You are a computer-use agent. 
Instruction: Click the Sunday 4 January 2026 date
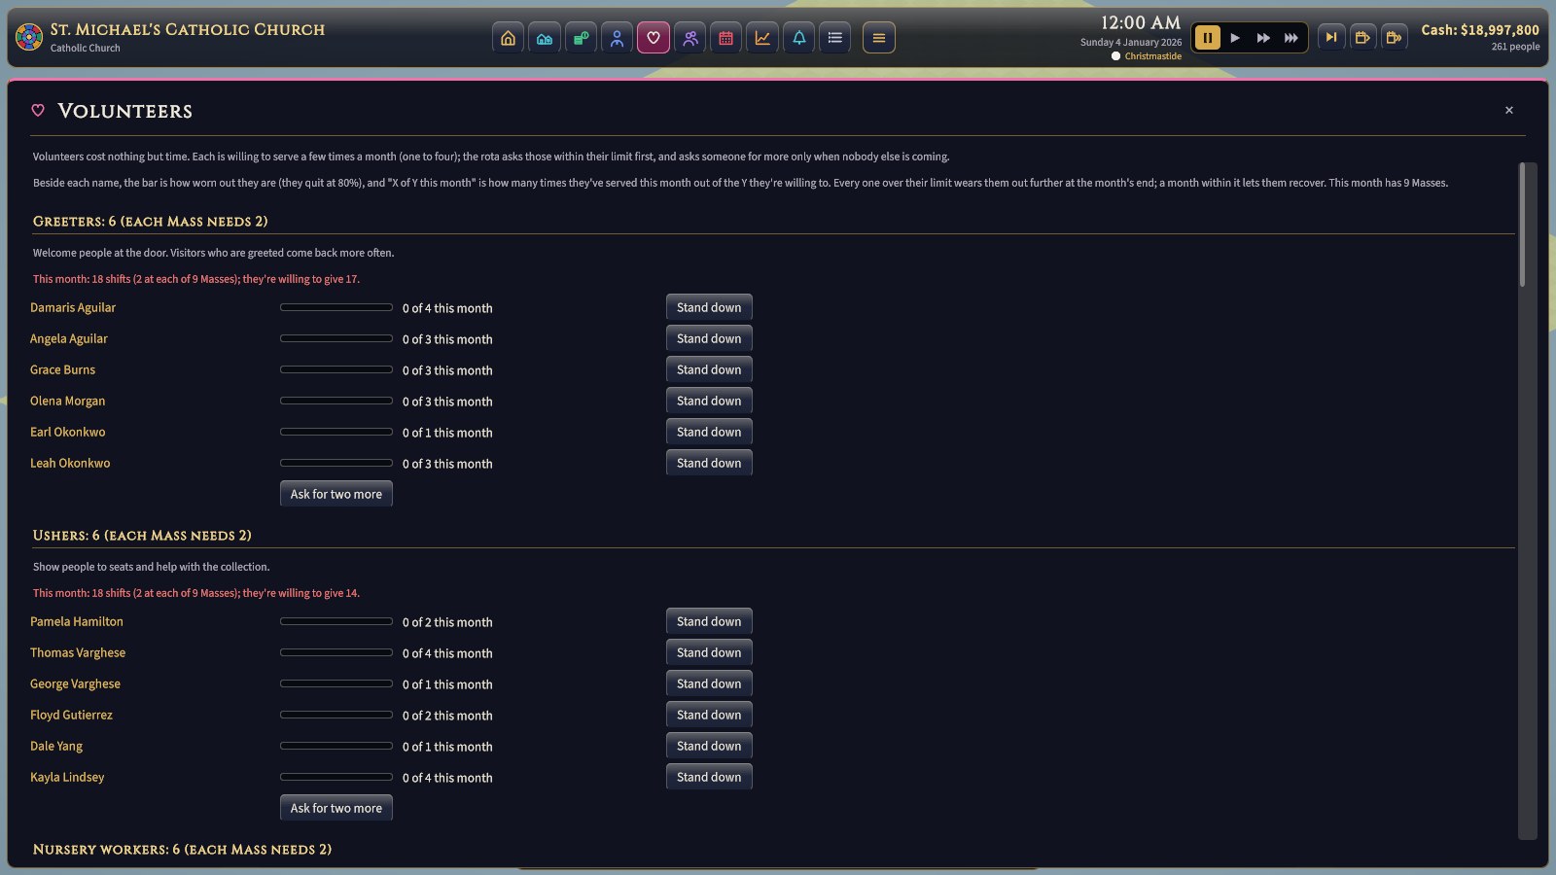coord(1131,42)
